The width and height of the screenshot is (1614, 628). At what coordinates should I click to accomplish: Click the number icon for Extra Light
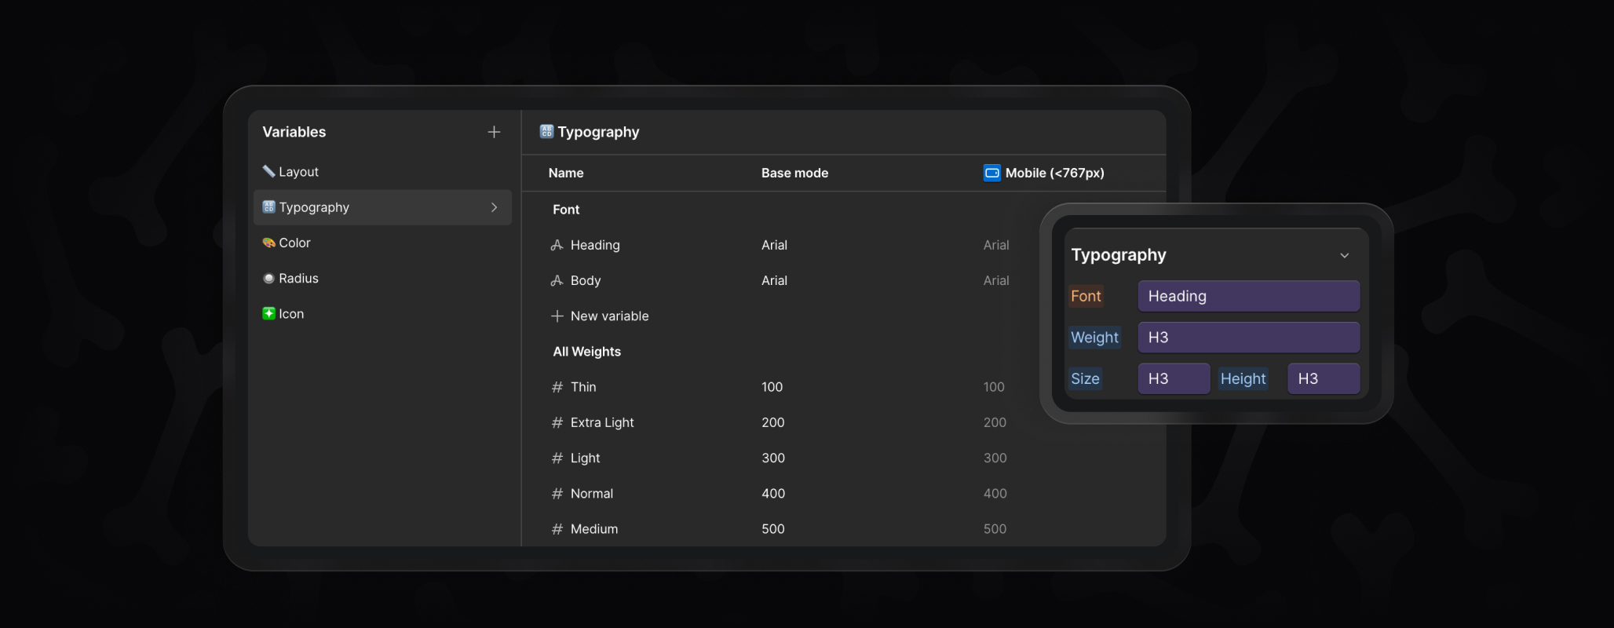[x=557, y=422]
